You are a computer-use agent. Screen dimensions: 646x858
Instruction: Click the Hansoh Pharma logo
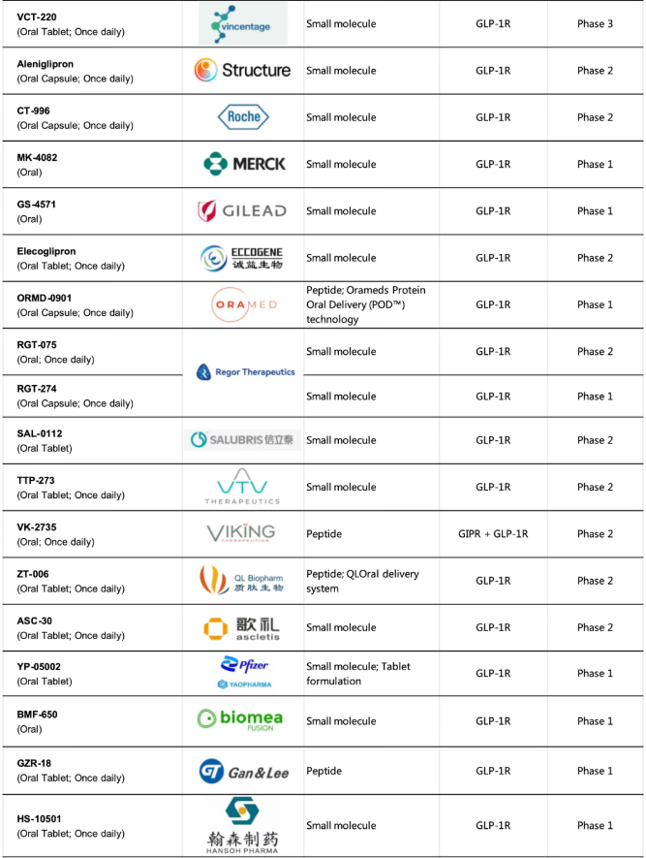(x=242, y=825)
